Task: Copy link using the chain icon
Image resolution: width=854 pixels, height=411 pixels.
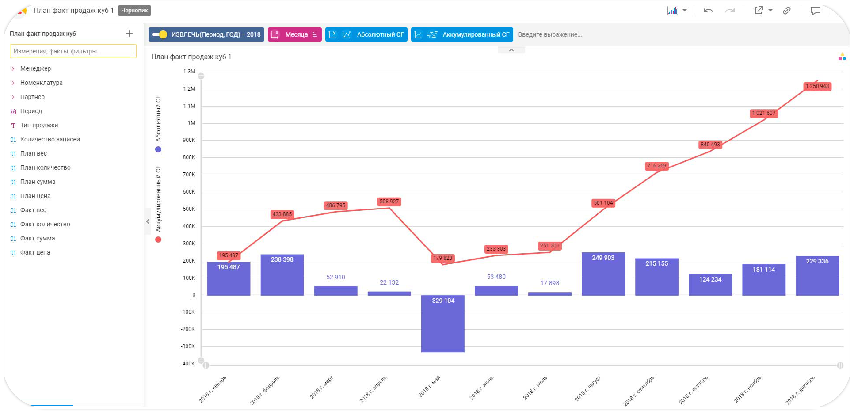Action: [x=787, y=11]
